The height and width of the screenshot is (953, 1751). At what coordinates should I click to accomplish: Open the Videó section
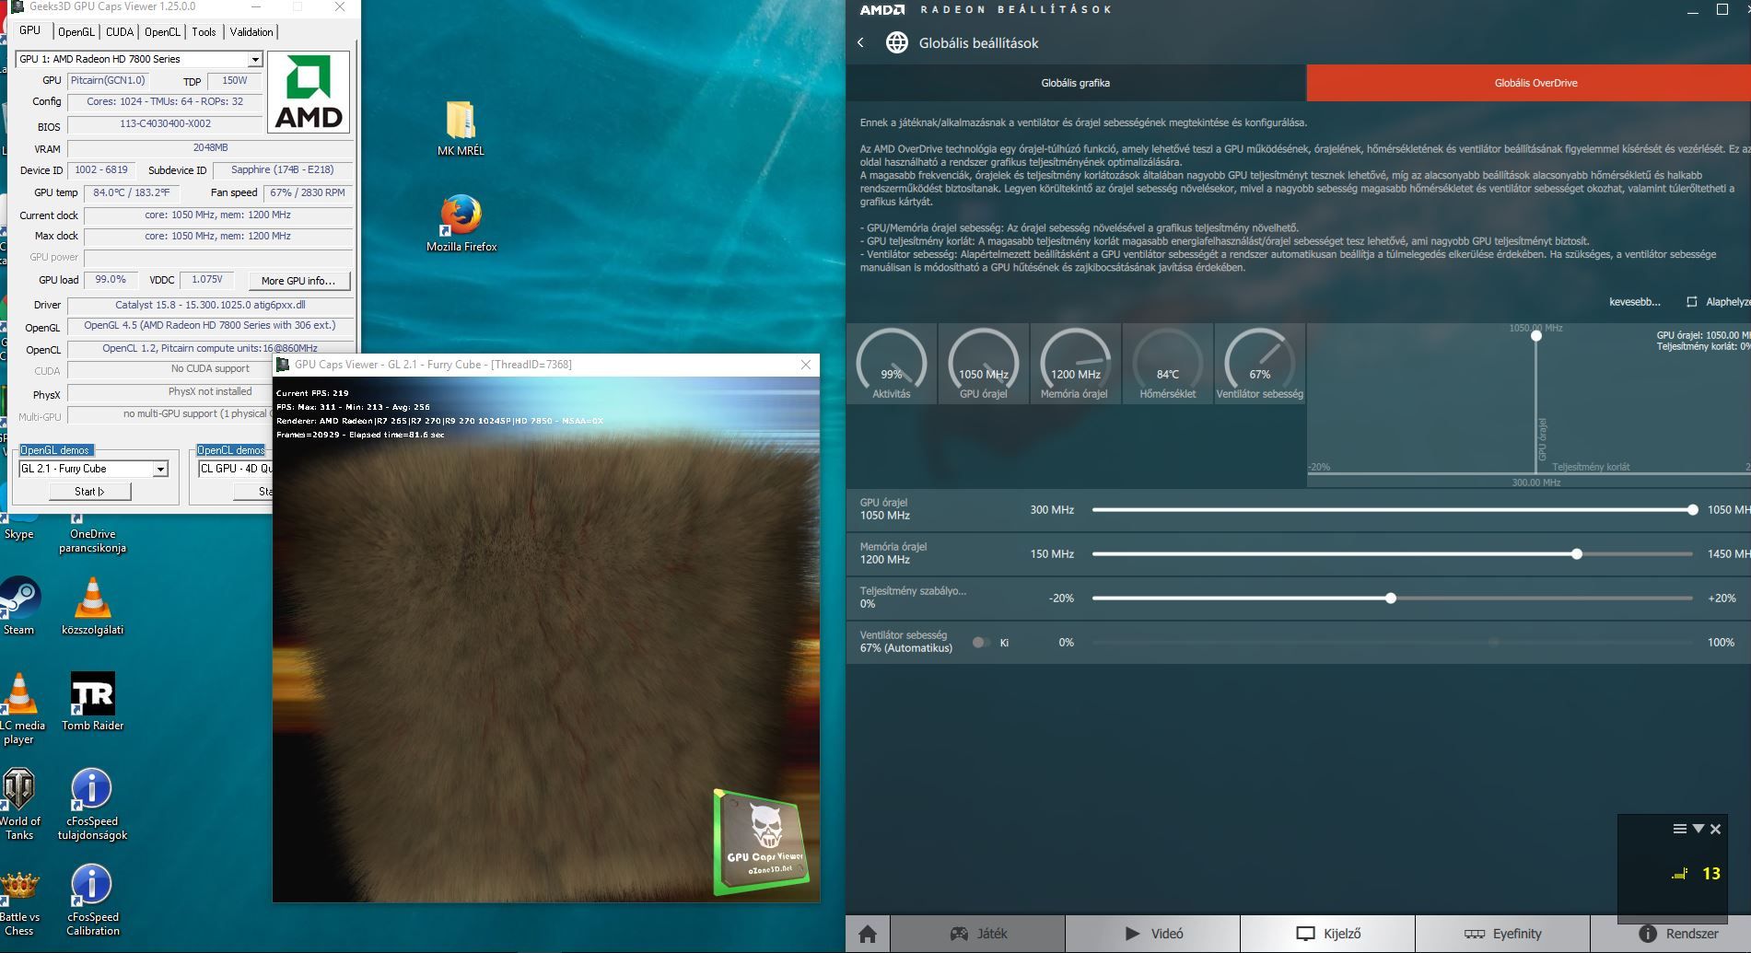(x=1153, y=934)
